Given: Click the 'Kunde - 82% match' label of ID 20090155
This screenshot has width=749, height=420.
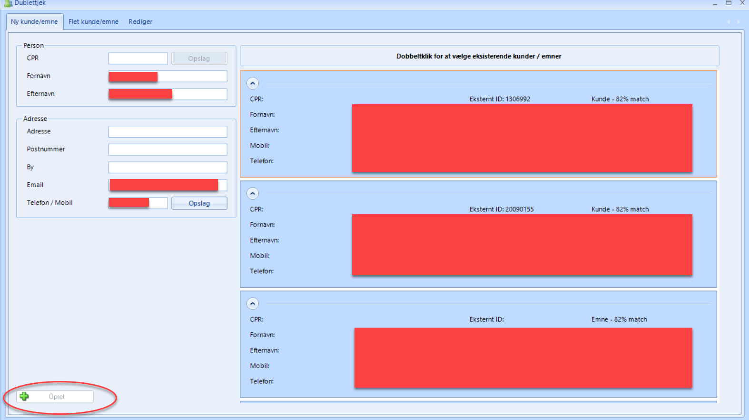Looking at the screenshot, I should (620, 209).
